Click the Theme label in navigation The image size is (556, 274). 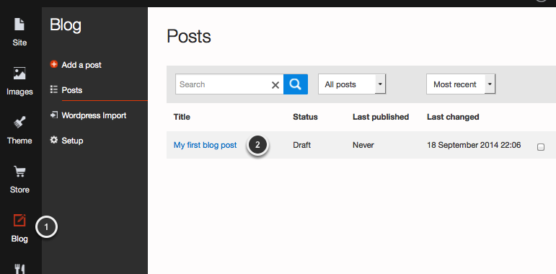[x=19, y=141]
